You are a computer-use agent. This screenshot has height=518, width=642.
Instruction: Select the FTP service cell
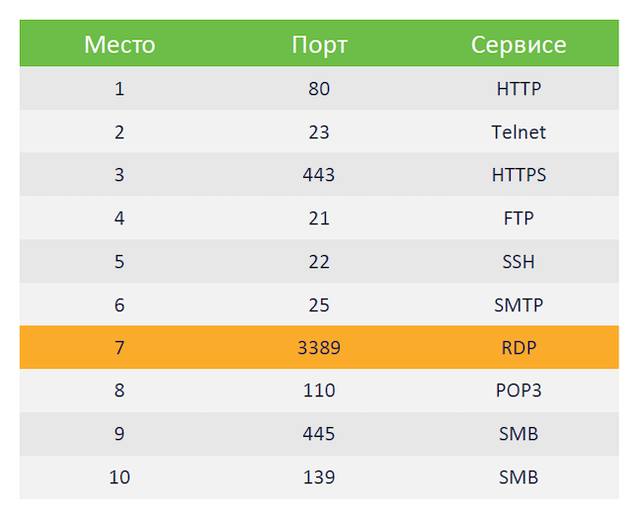[519, 218]
